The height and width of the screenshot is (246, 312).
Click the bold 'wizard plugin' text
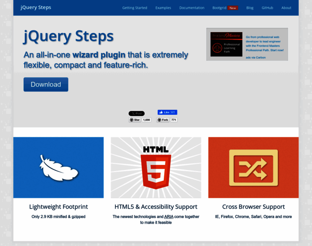coord(99,55)
